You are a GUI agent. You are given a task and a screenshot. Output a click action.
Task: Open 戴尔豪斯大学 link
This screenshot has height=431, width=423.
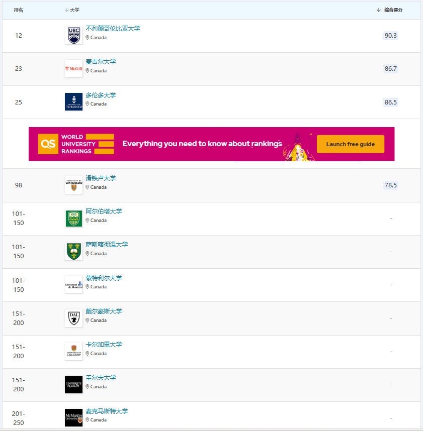(104, 311)
